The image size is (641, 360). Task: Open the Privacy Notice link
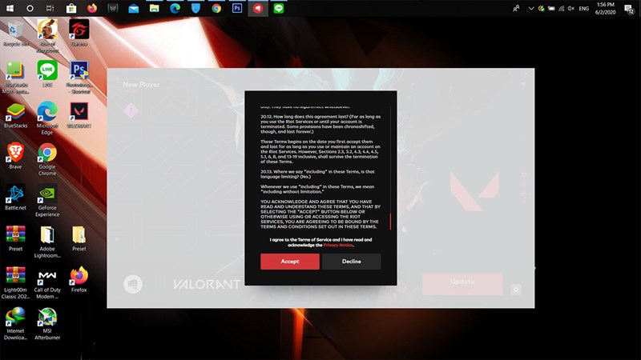tap(338, 246)
